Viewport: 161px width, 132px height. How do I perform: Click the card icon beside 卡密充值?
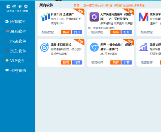pyautogui.click(x=7, y=70)
